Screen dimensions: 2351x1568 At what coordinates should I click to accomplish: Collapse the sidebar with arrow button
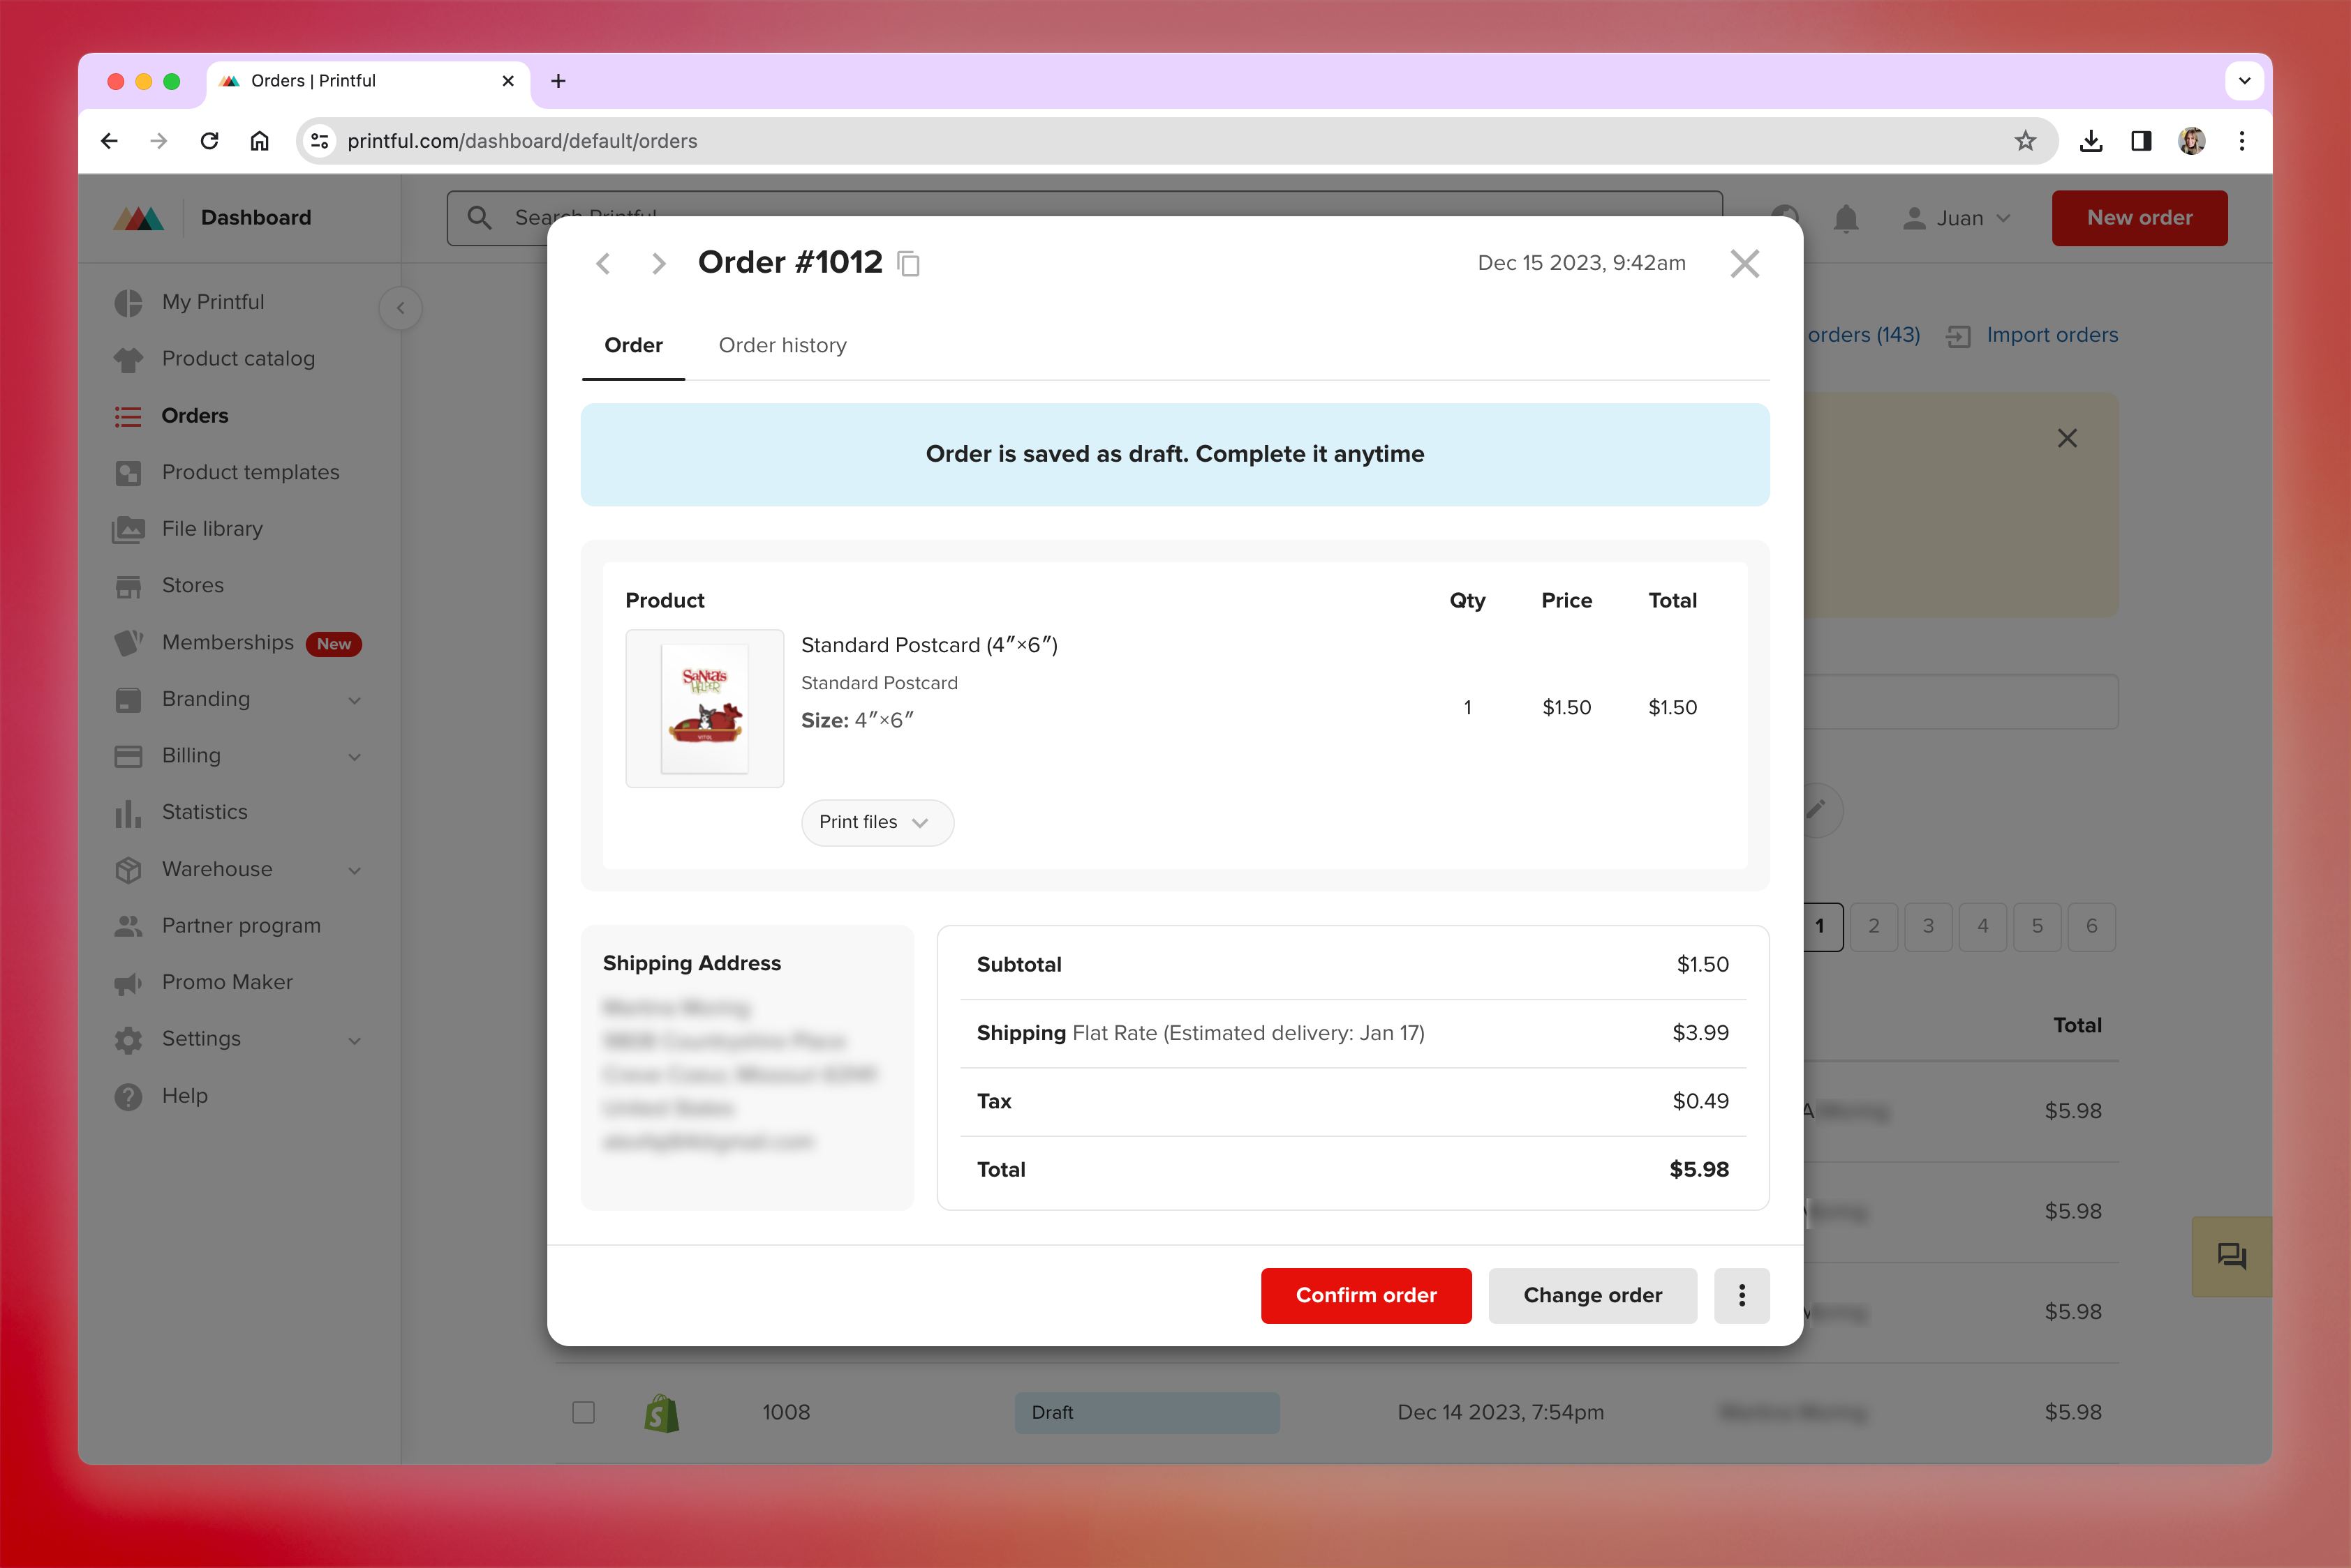[401, 308]
